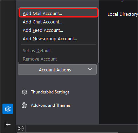Click the Thunderbird Settings gear icon
The image size is (138, 133).
[x=25, y=92]
